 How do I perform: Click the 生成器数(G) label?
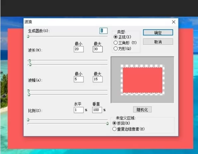pos(39,31)
